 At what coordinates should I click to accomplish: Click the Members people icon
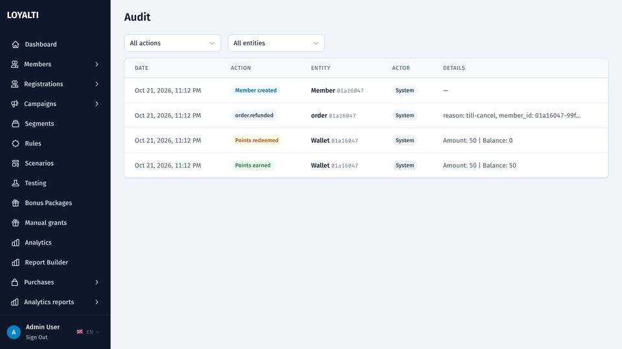[15, 64]
